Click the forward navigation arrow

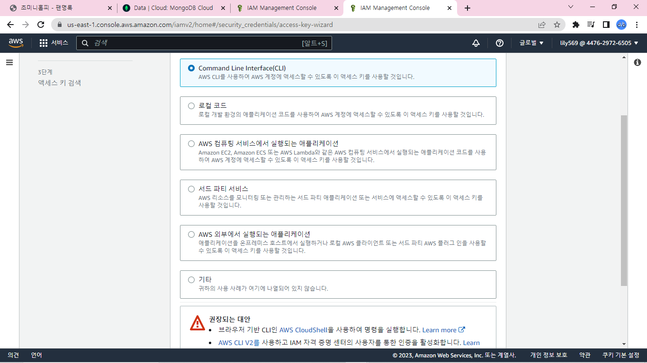point(26,25)
